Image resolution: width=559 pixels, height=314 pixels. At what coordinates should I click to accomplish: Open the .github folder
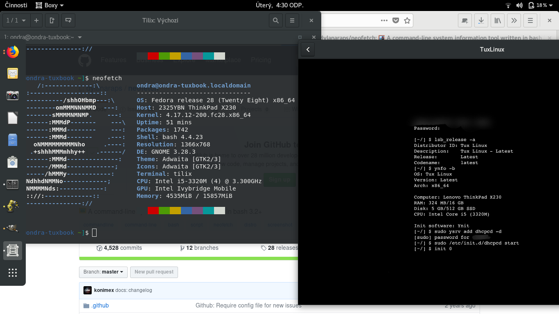(100, 305)
